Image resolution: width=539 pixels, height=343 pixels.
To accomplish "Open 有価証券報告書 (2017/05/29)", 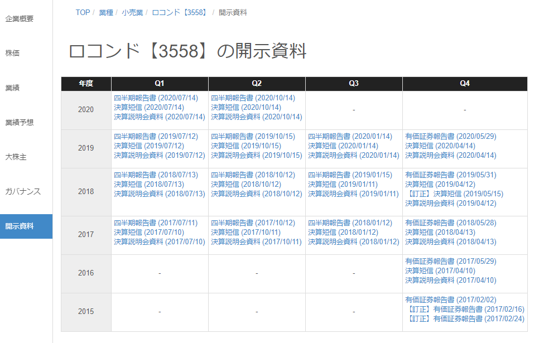I will (x=451, y=262).
